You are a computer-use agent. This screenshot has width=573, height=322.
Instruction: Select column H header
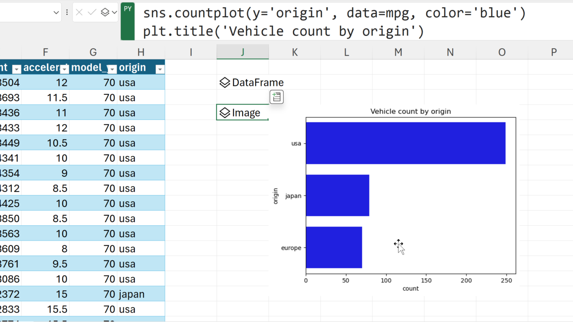[x=141, y=52]
